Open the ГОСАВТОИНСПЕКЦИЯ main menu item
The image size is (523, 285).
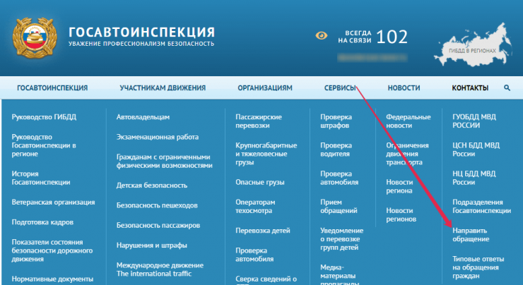point(52,88)
